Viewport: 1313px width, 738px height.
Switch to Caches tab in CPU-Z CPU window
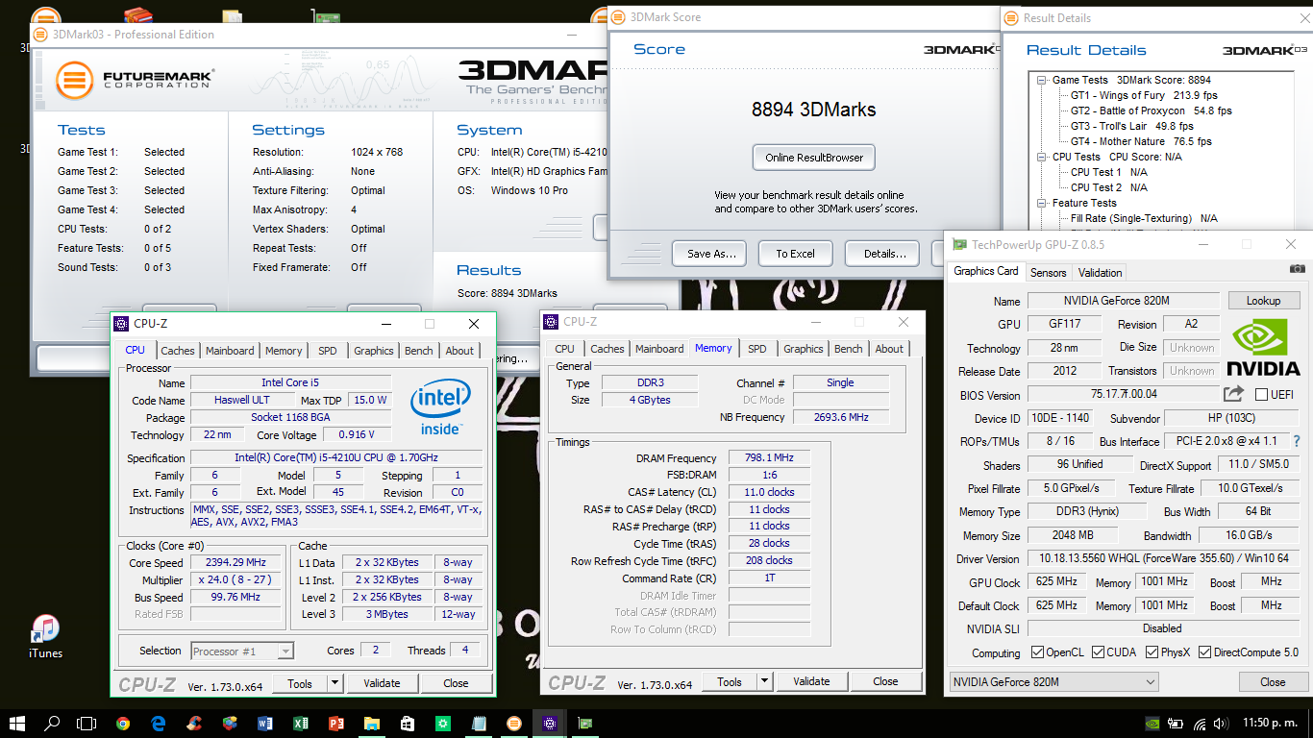click(178, 351)
